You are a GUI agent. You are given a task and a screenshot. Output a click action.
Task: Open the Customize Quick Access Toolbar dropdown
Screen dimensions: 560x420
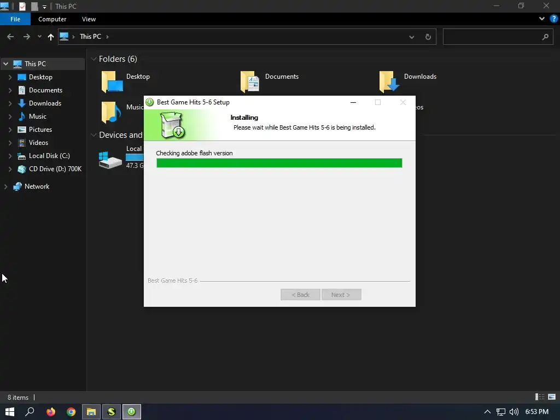click(44, 7)
